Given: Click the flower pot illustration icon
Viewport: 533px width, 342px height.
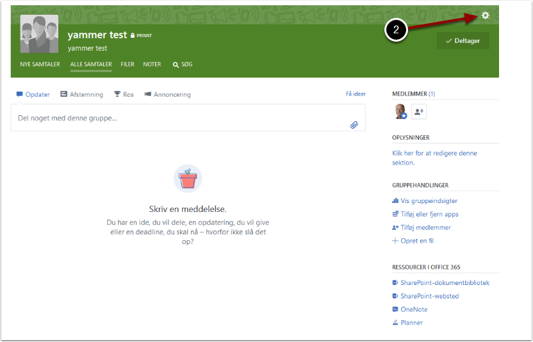Looking at the screenshot, I should pyautogui.click(x=188, y=179).
